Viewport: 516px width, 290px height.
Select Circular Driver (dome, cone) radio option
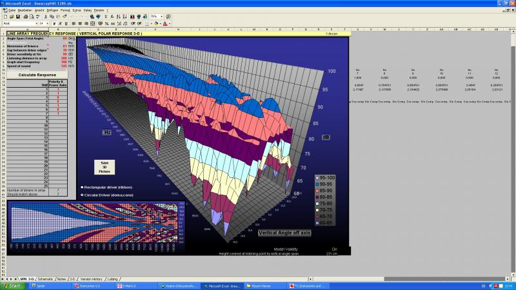coord(82,193)
